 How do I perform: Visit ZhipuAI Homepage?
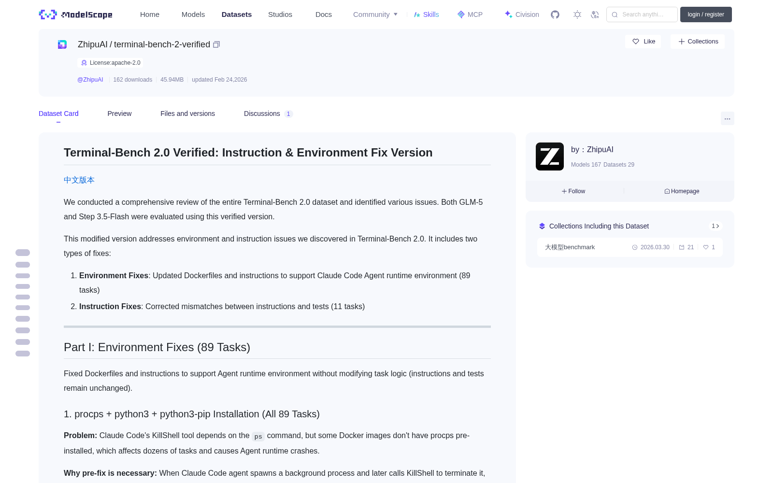682,191
